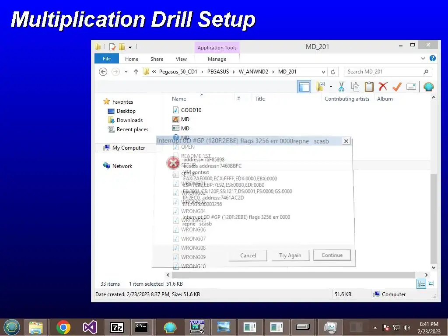Image resolution: width=448 pixels, height=336 pixels.
Task: Go up one folder level
Action: [x=136, y=72]
